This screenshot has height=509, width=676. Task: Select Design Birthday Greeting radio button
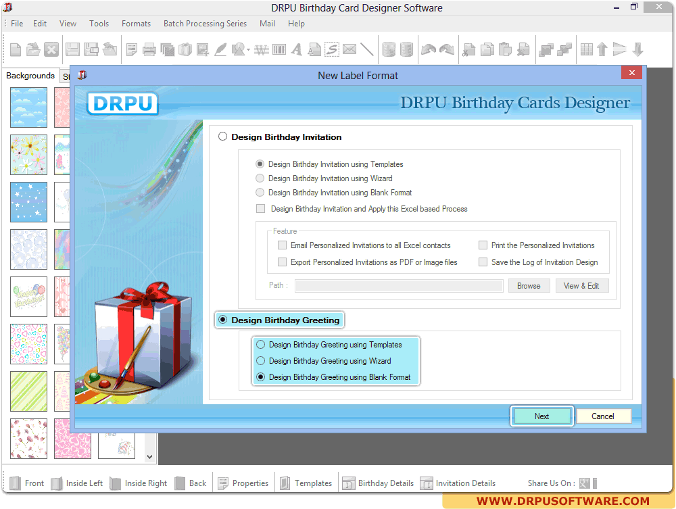point(222,320)
